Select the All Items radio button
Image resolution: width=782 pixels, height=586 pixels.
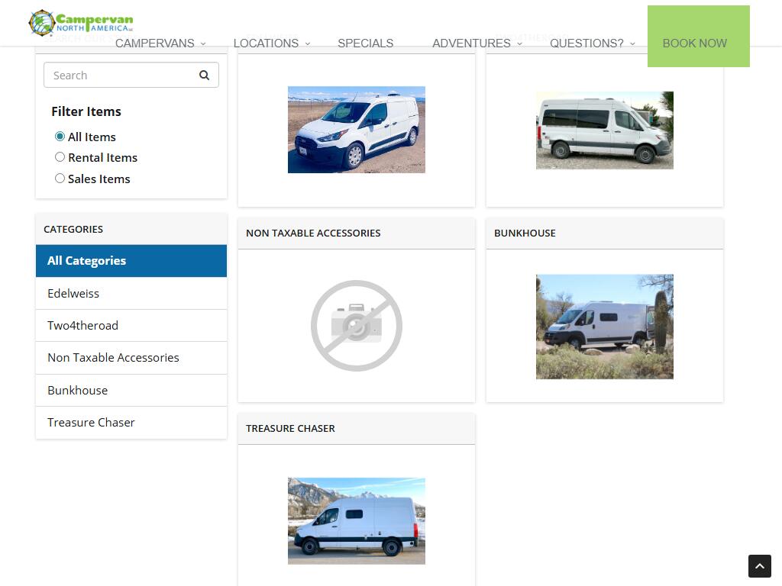point(60,137)
